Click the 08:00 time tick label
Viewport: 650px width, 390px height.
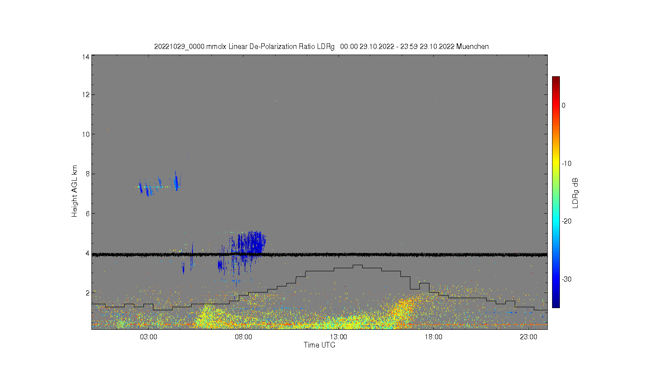tap(244, 337)
